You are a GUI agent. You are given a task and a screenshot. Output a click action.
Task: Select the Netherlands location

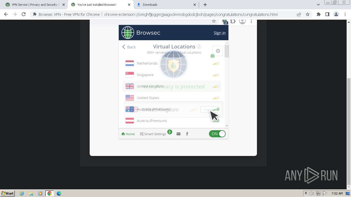(172, 63)
